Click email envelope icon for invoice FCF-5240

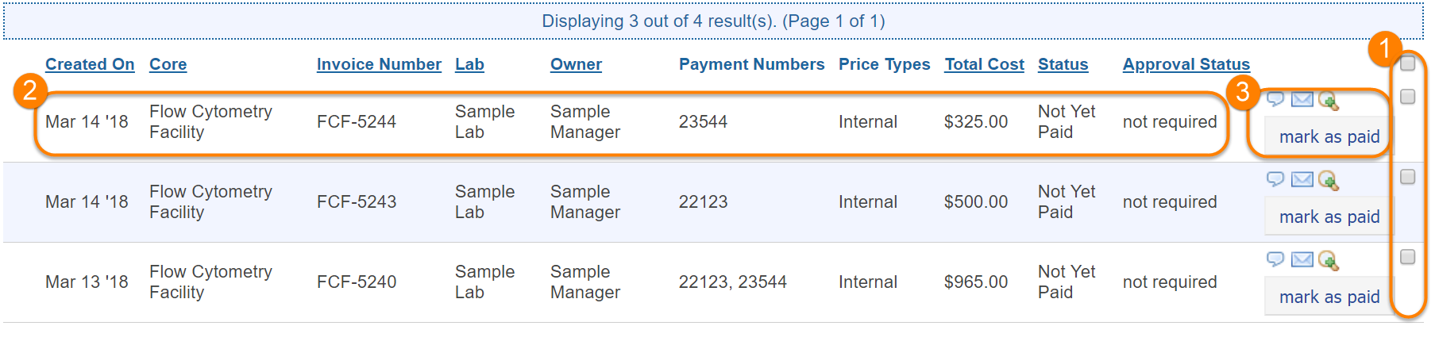click(1302, 259)
